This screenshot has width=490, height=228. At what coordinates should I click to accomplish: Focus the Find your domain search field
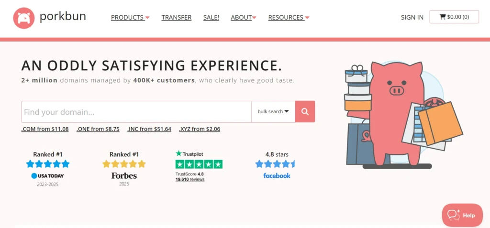(x=136, y=112)
